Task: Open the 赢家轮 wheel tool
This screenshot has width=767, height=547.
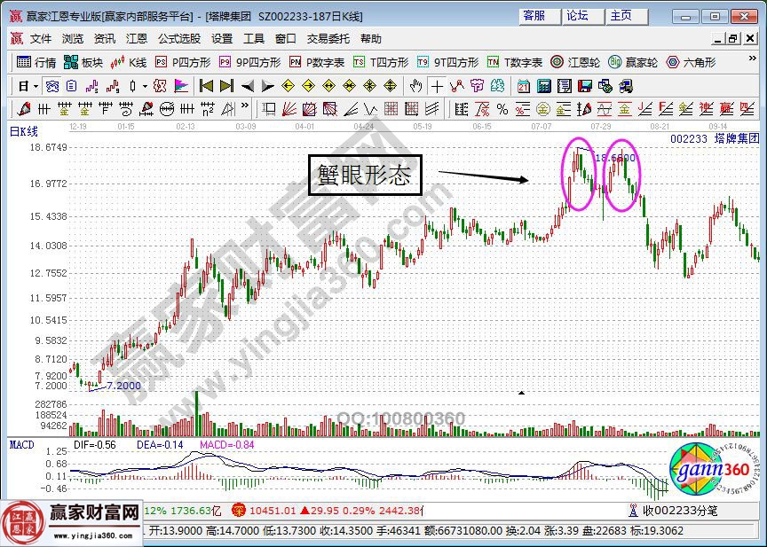Action: [634, 62]
